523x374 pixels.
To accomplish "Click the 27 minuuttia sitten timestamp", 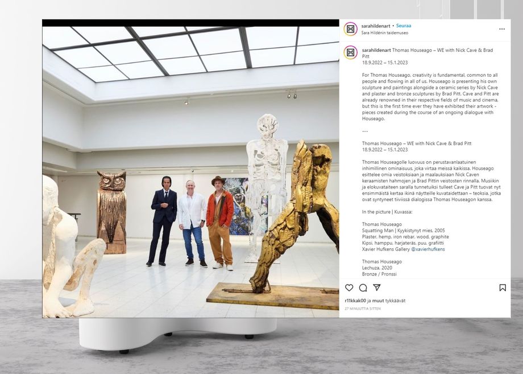I will point(363,309).
